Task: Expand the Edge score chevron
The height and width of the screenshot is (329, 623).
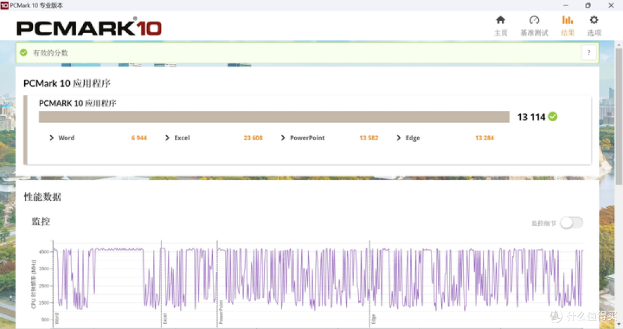Action: [399, 138]
